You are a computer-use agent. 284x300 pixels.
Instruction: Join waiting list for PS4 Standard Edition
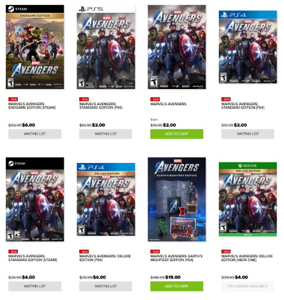pos(248,134)
